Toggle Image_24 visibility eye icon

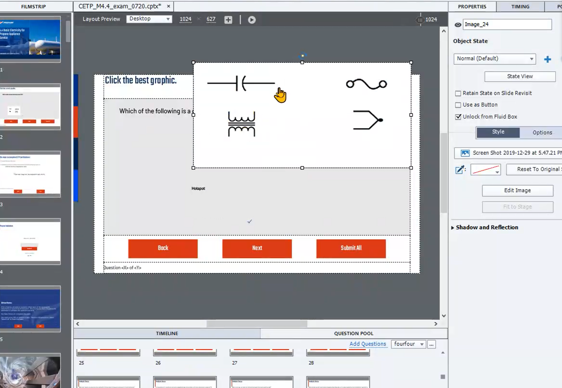(458, 25)
